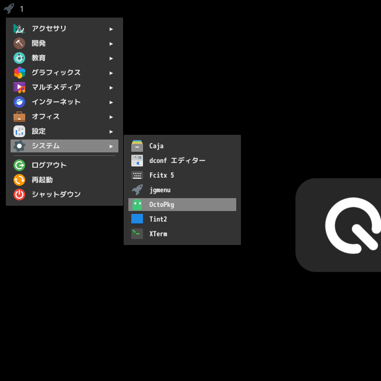The width and height of the screenshot is (381, 381).
Task: Open the Fcitx 5 keyboard icon
Action: click(137, 175)
